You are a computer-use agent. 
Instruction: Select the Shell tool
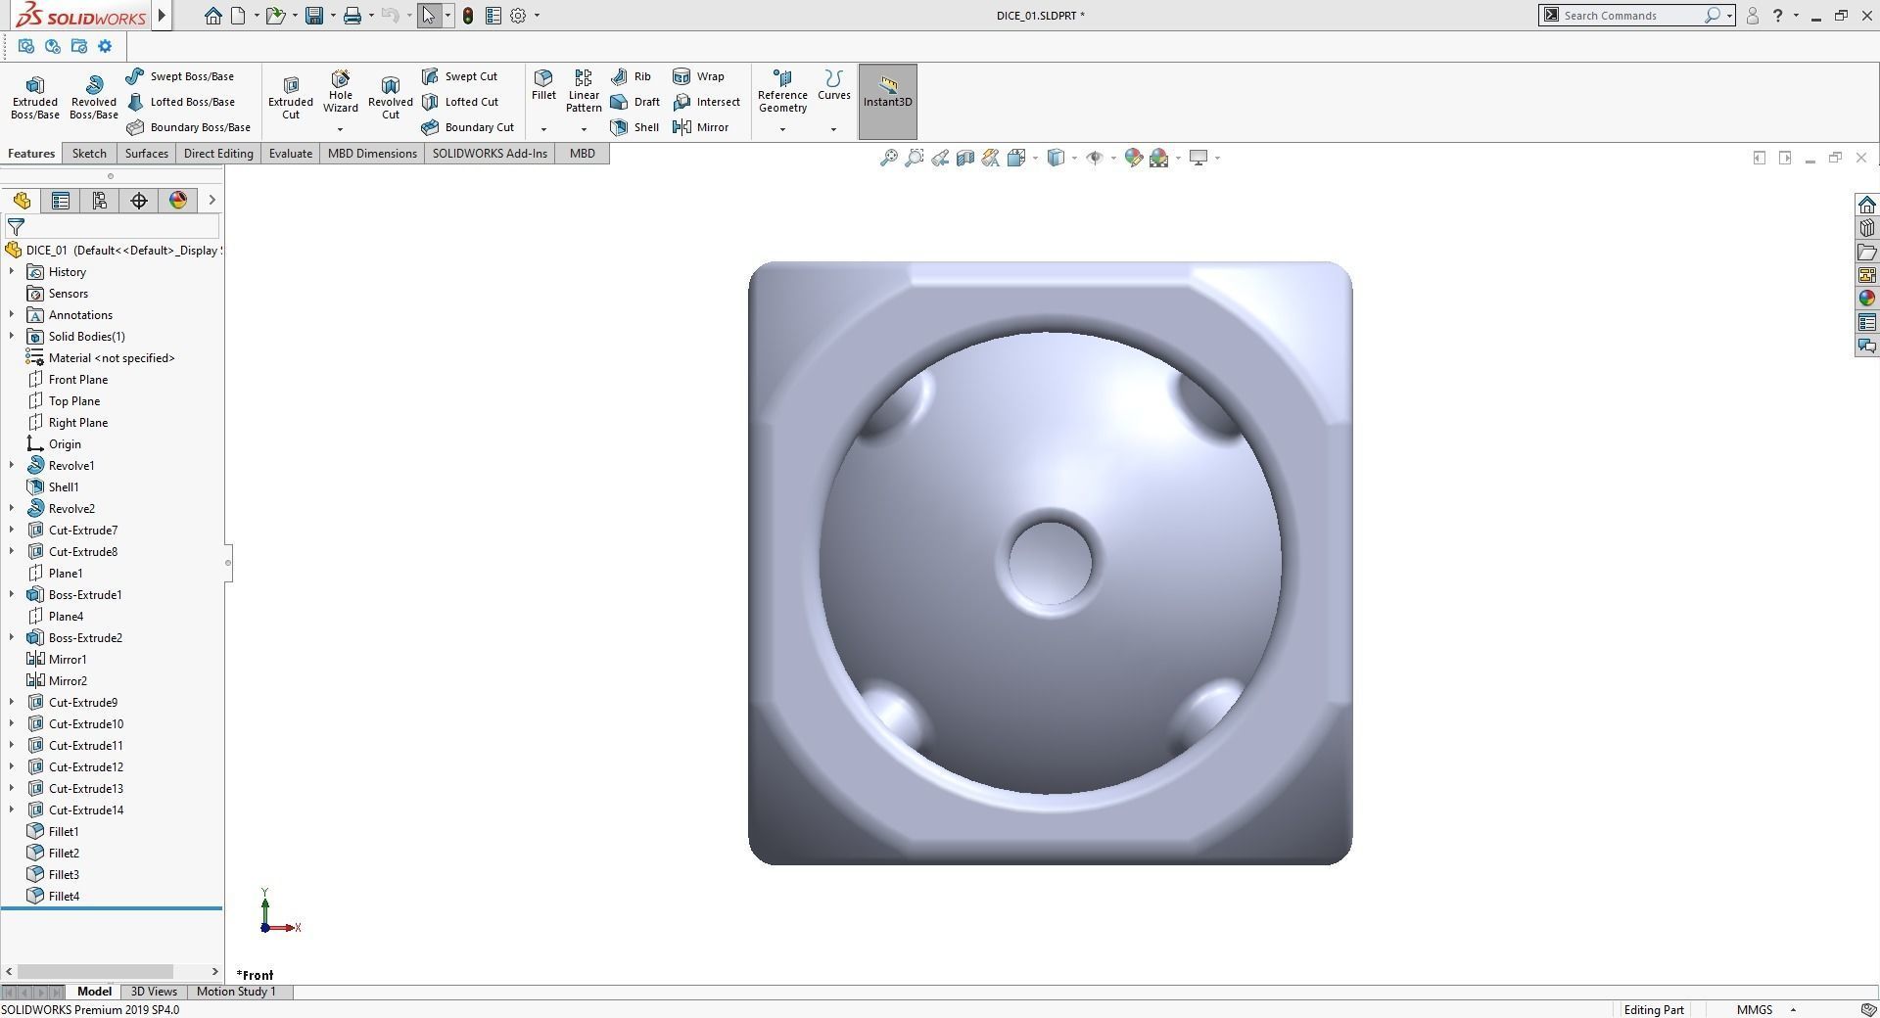[634, 127]
